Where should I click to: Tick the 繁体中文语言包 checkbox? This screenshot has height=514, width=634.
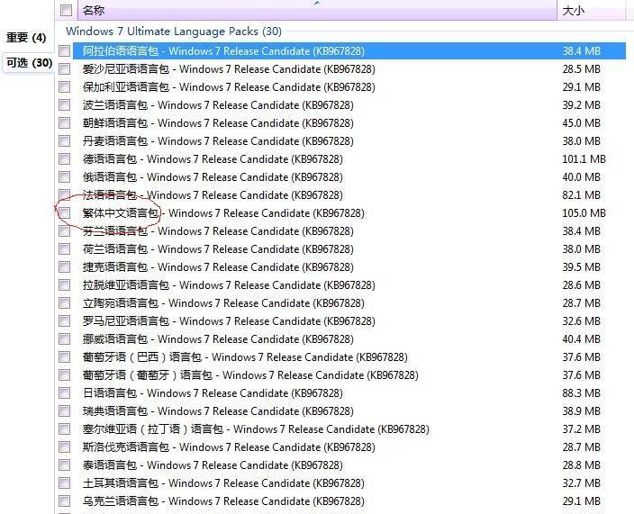point(64,213)
